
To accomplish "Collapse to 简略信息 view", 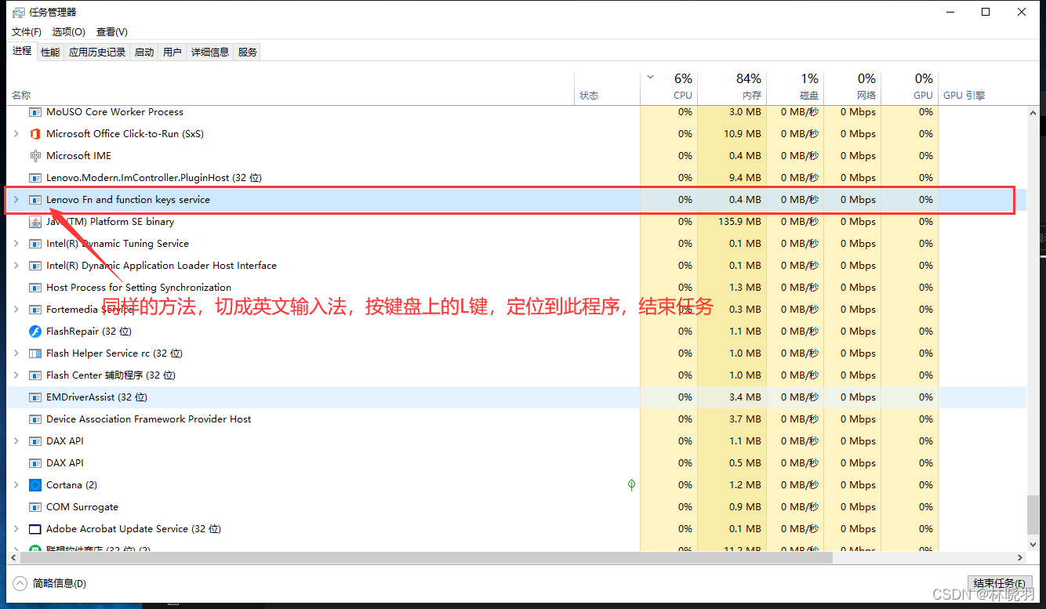I will [x=50, y=584].
